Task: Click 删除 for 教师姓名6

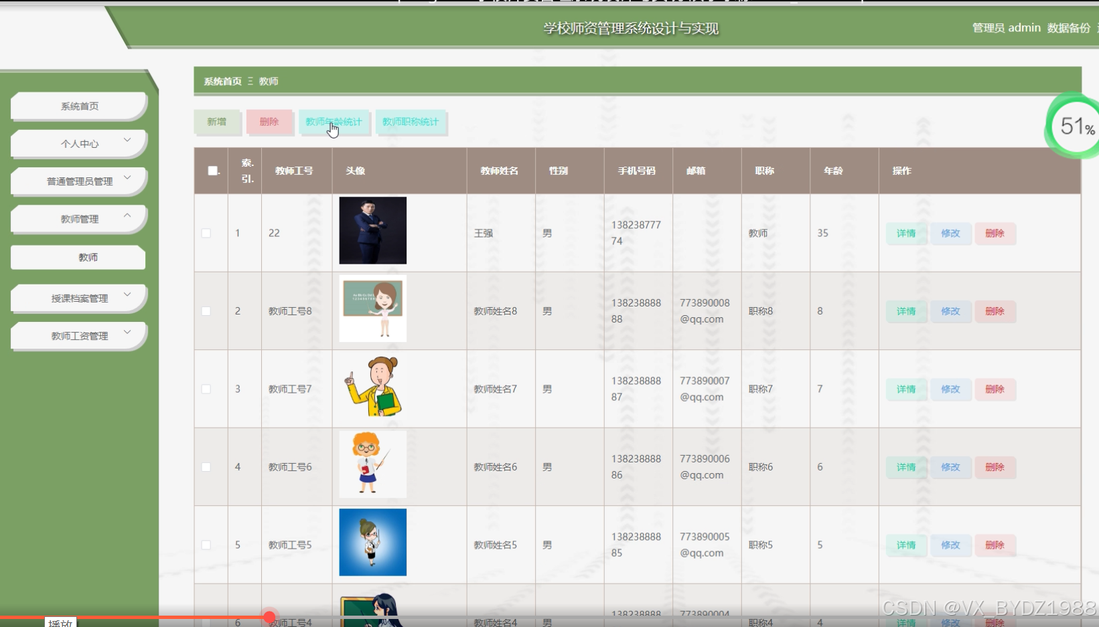Action: coord(995,467)
